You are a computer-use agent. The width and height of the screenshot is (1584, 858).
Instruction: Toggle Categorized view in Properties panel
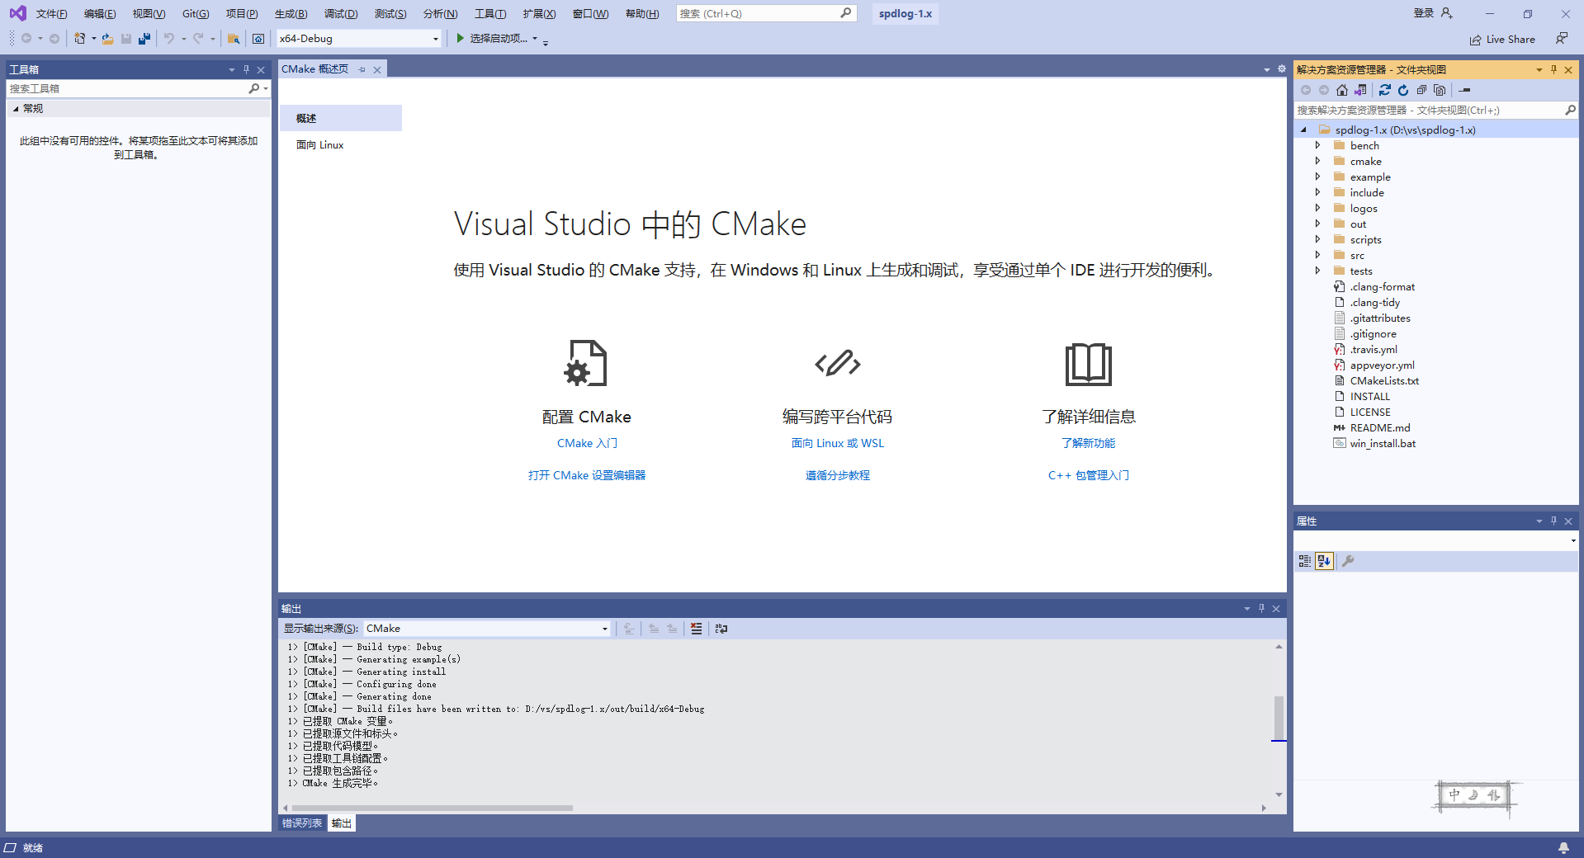coord(1305,561)
